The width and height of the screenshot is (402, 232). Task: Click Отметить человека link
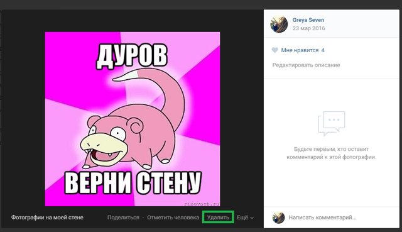coord(173,218)
